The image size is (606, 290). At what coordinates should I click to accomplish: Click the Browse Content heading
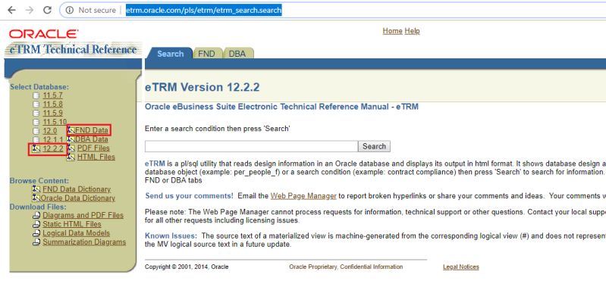(39, 180)
